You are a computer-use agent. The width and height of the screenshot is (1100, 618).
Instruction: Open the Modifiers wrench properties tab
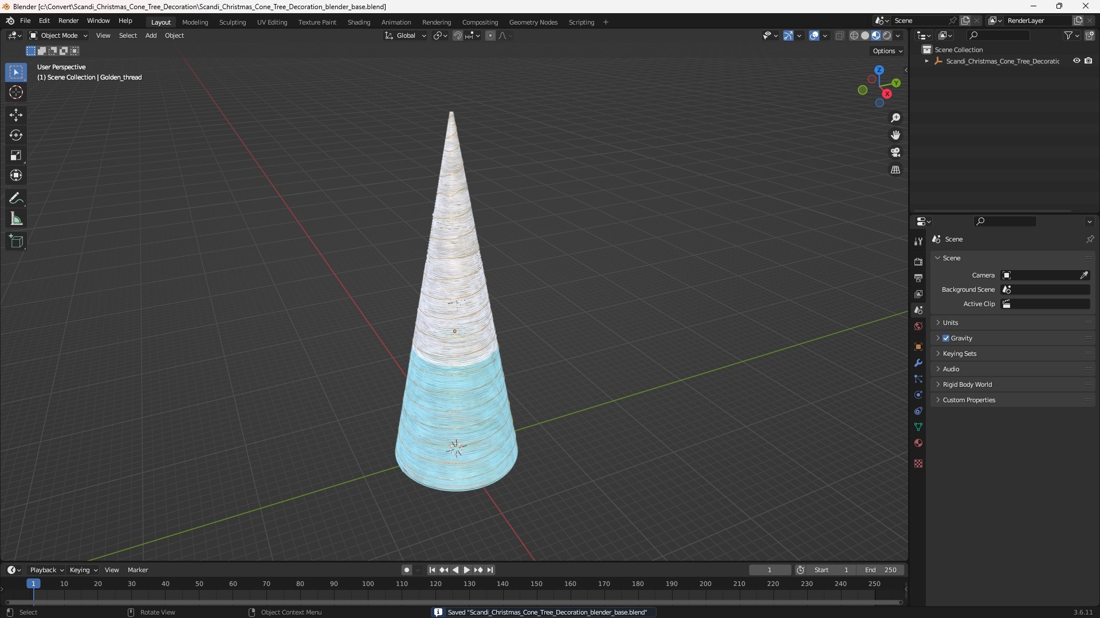918,363
